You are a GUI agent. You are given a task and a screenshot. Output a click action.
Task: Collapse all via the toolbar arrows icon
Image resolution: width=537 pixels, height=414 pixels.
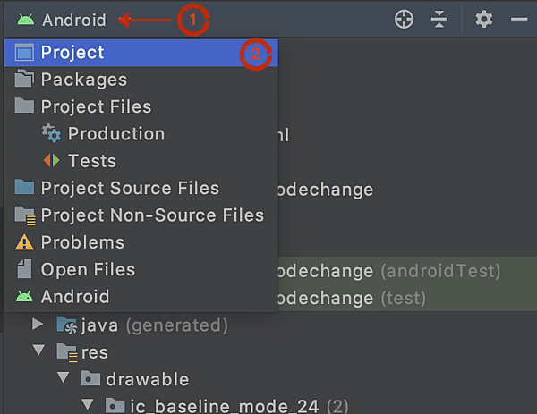point(439,19)
